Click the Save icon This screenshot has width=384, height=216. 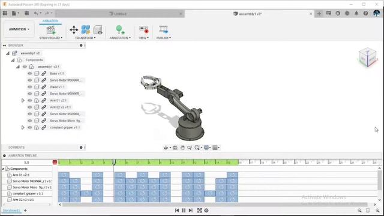click(x=26, y=13)
